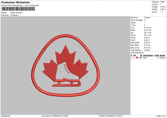Image resolution: width=167 pixels, height=118 pixels.
Task: Click the 'Brand' column header
Action: 162,55
